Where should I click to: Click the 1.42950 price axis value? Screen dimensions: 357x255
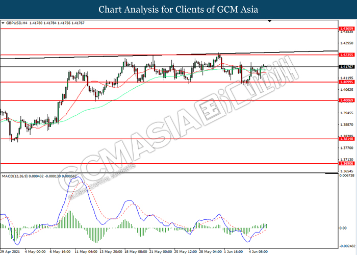[x=346, y=43]
